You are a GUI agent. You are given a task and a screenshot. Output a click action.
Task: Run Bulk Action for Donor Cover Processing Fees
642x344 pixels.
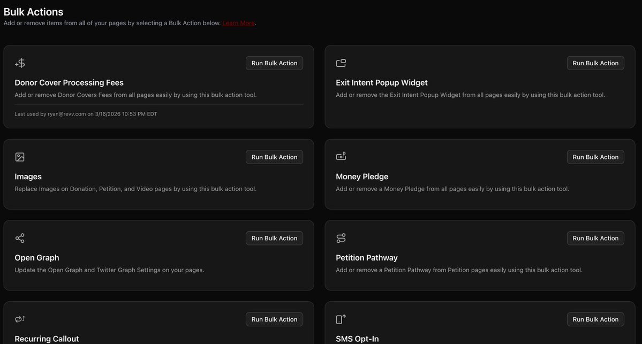point(274,63)
